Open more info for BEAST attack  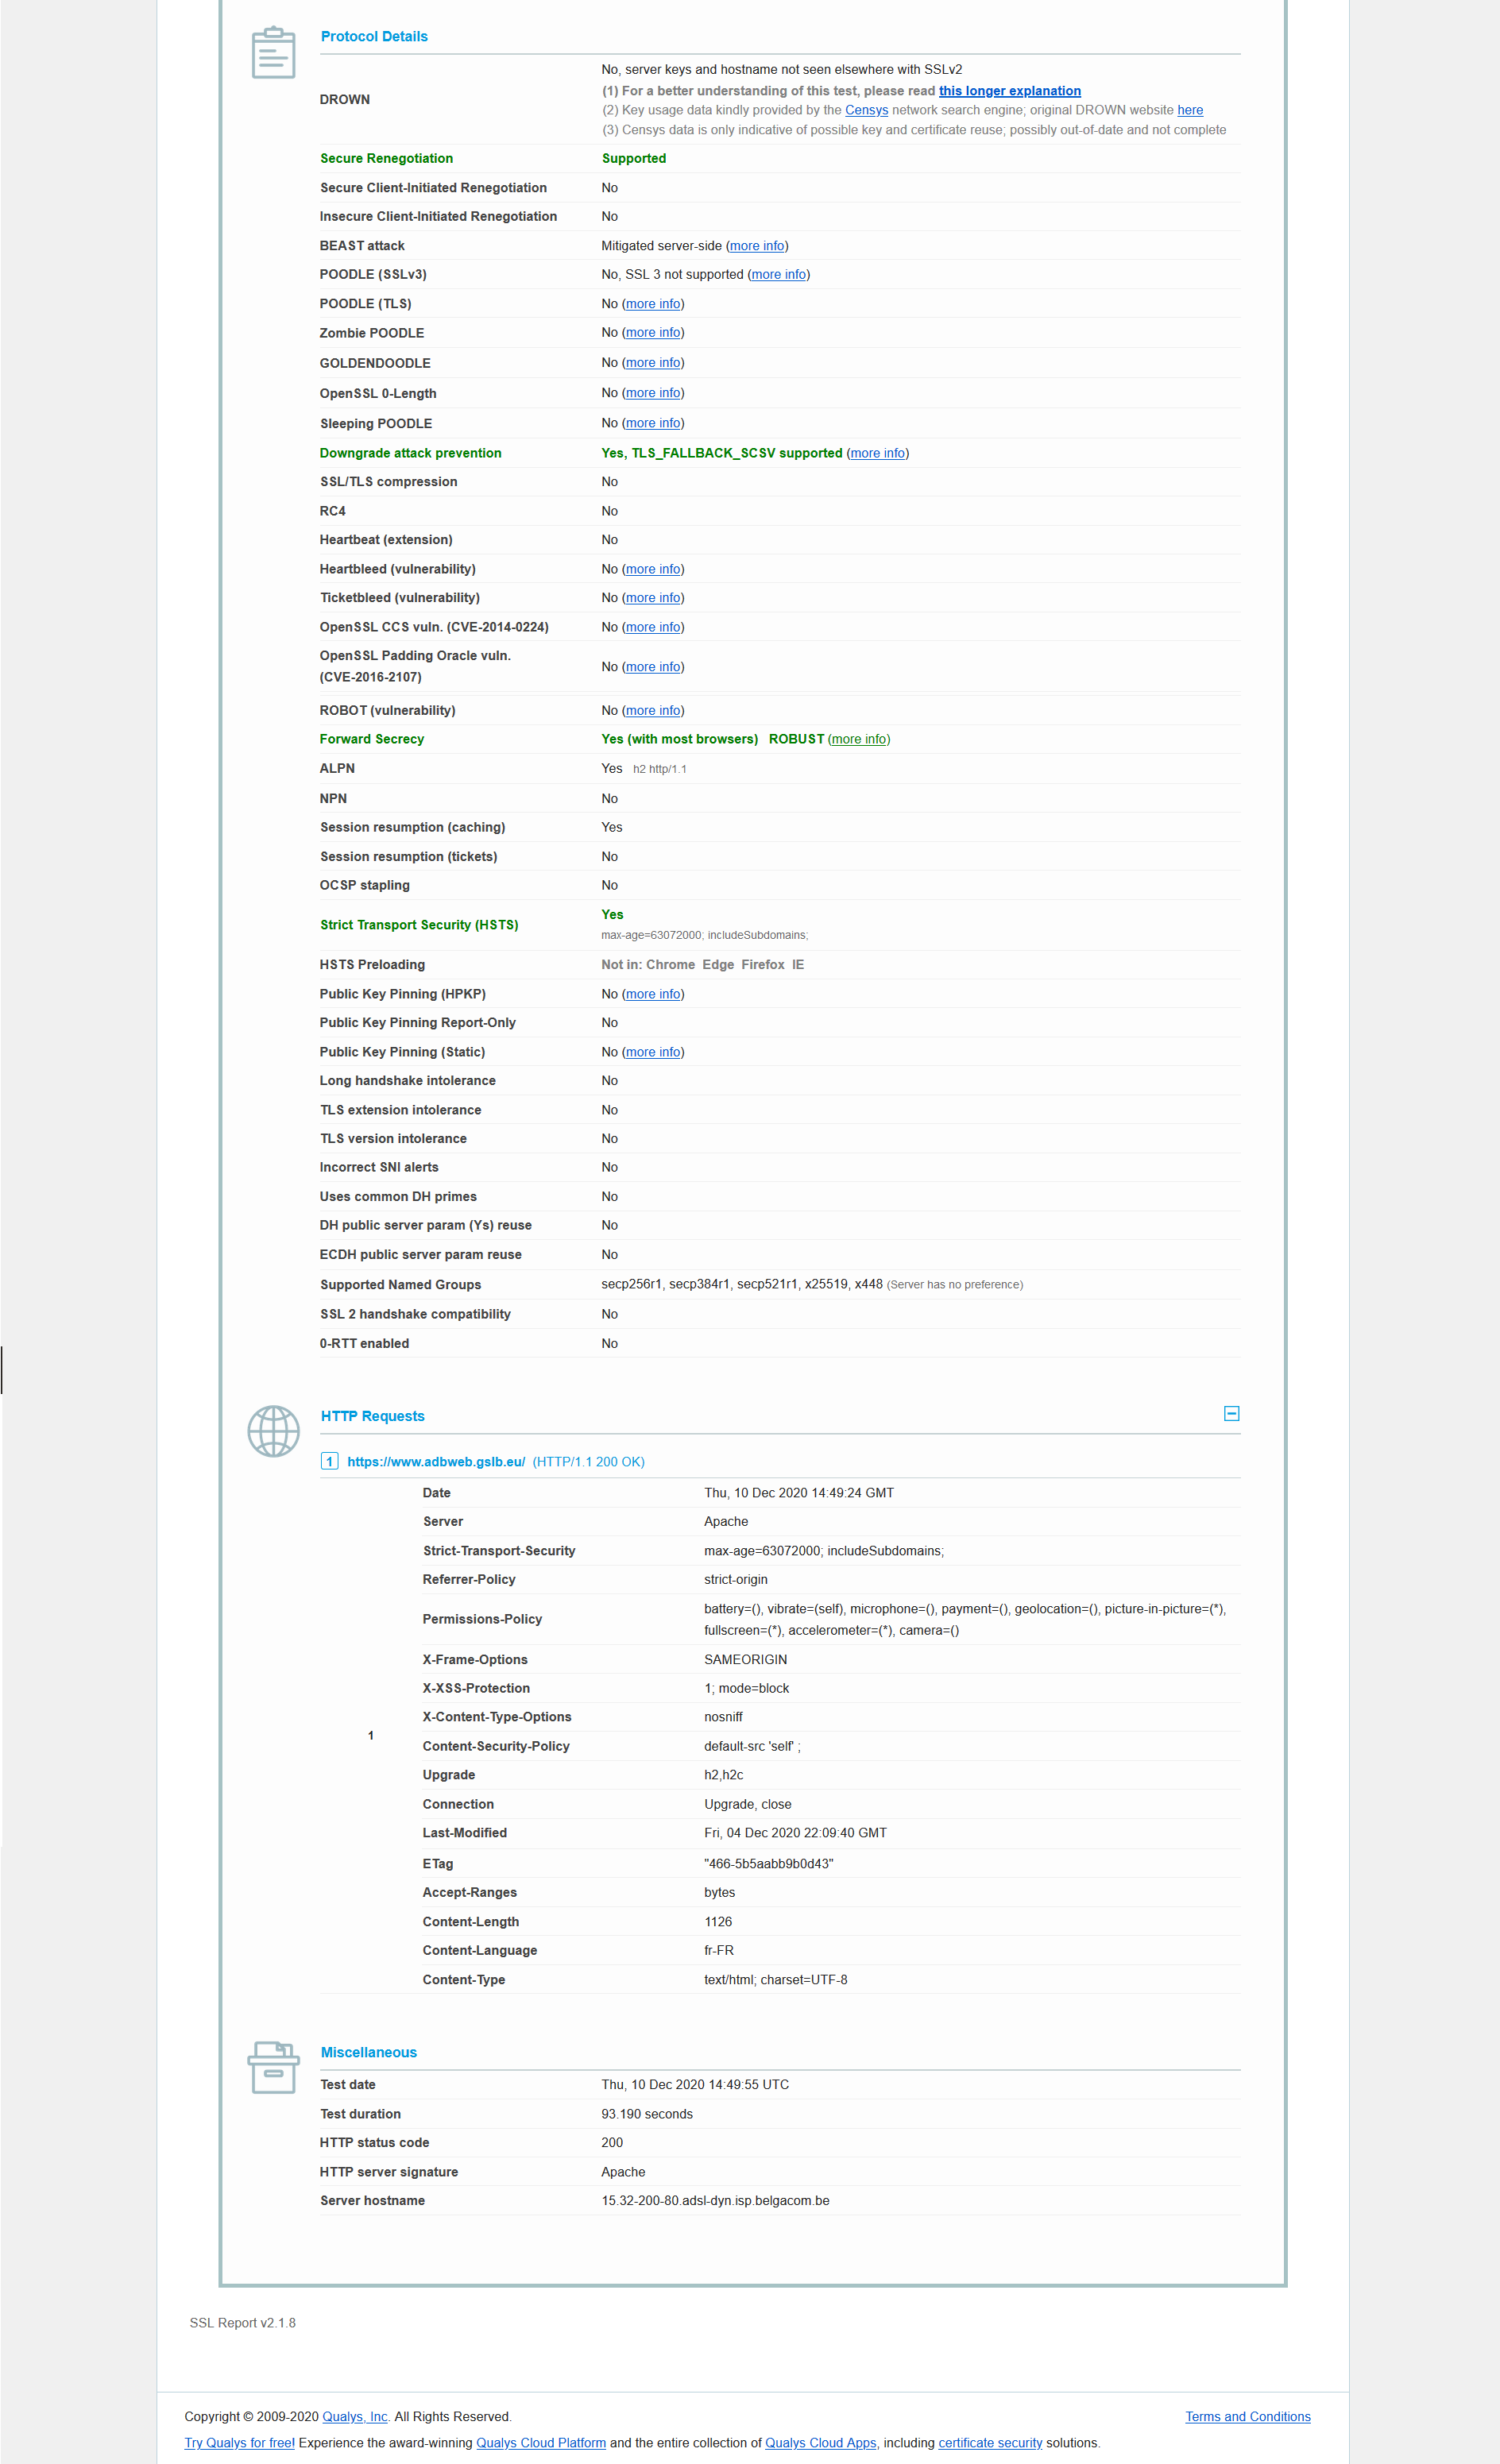tap(756, 246)
